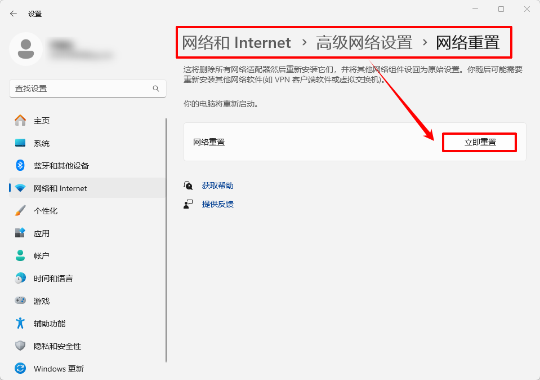The width and height of the screenshot is (540, 380).
Task: Open 隐私和安全性 settings
Action: click(x=87, y=346)
